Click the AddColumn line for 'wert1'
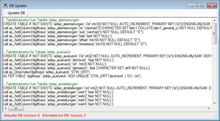This screenshot has width=220, height=121. point(58,92)
